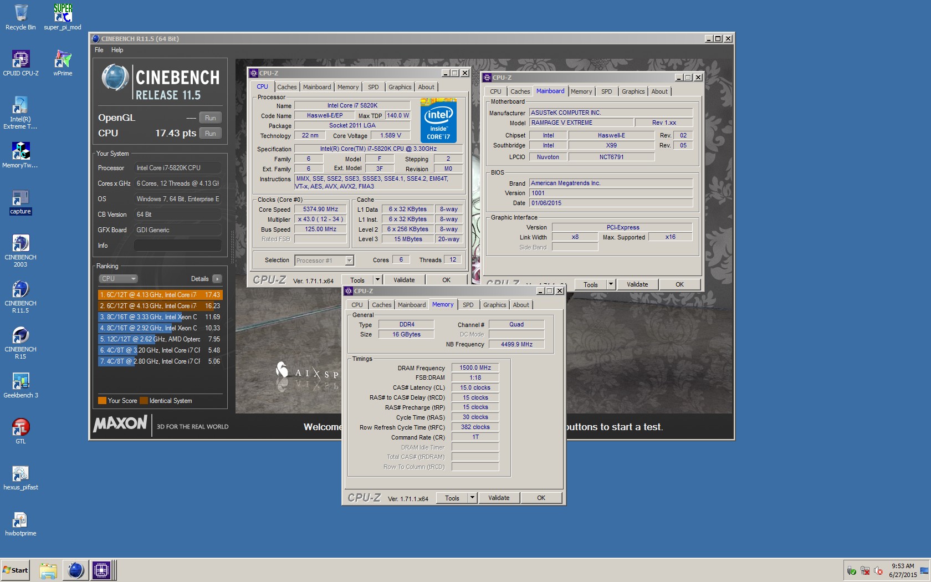Expand Tools arrow in Memory window
The width and height of the screenshot is (931, 582).
click(x=472, y=498)
